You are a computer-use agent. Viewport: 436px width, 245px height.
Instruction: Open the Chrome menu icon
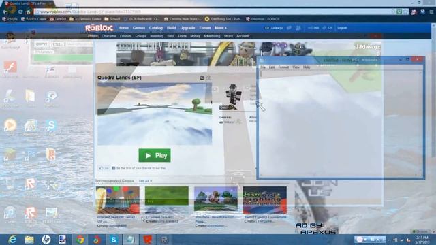click(431, 12)
